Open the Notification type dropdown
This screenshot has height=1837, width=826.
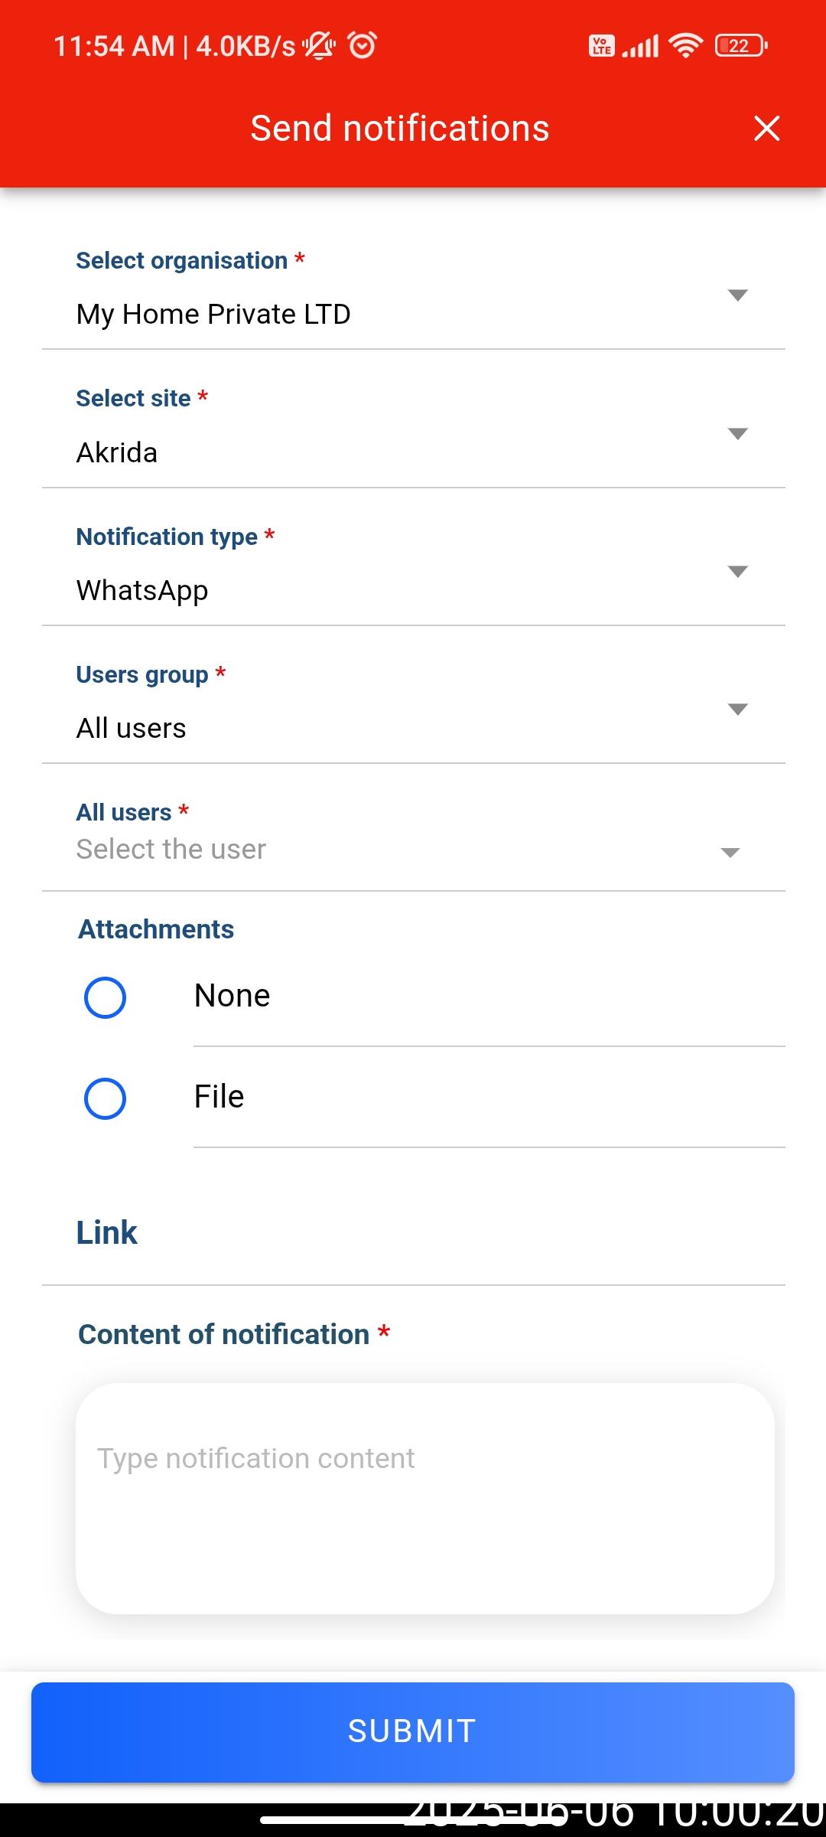737,572
